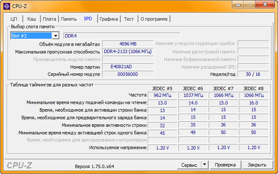
Task: Click the Версия 1.75.0.x64 text
Action: point(94,166)
